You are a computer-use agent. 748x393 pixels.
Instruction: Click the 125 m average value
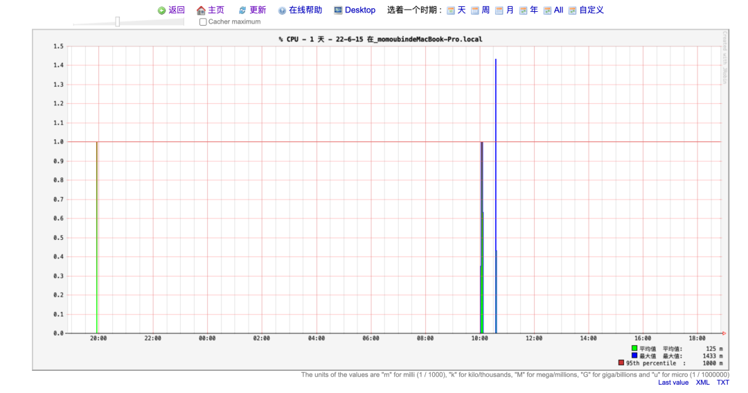coord(714,349)
